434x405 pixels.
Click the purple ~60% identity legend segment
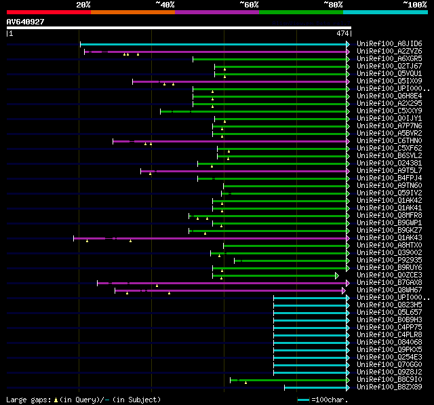217,12
